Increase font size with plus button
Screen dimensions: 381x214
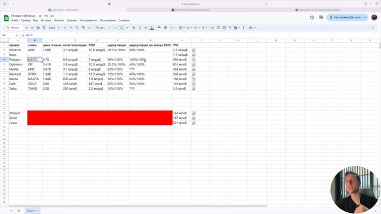tap(127, 28)
